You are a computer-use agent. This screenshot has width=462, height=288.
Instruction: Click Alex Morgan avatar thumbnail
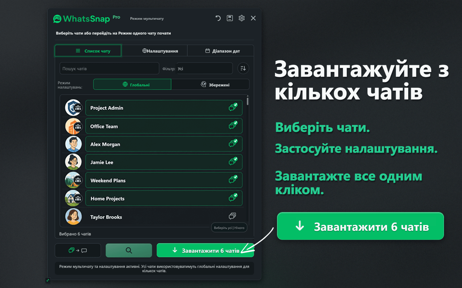(73, 144)
